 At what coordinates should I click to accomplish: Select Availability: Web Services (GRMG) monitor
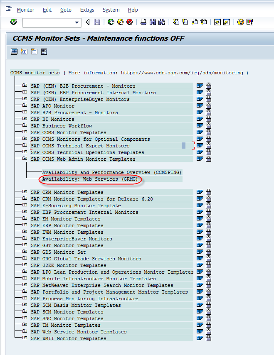pyautogui.click(x=90, y=179)
